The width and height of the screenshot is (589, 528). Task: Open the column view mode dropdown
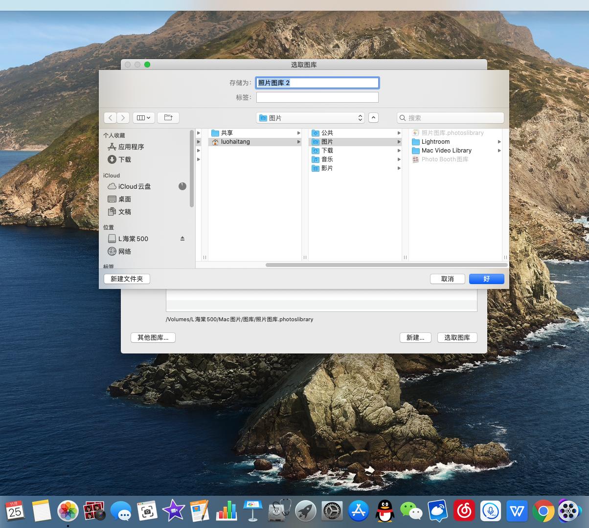point(144,118)
